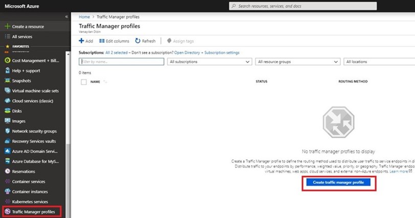
Task: Select the Snapshots icon in sidebar
Action: point(7,80)
